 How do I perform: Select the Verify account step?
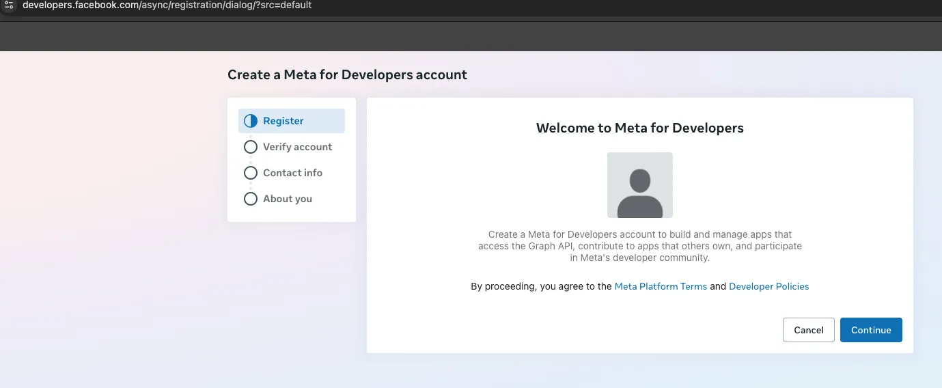click(x=292, y=147)
